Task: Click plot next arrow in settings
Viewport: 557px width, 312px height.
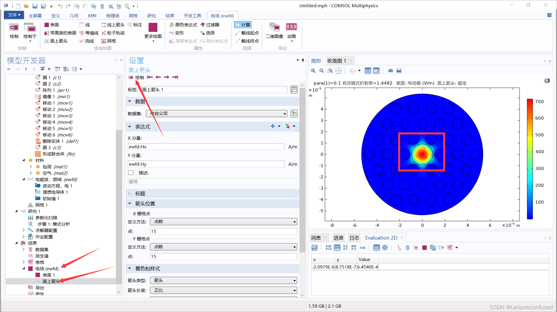Action: tap(166, 77)
